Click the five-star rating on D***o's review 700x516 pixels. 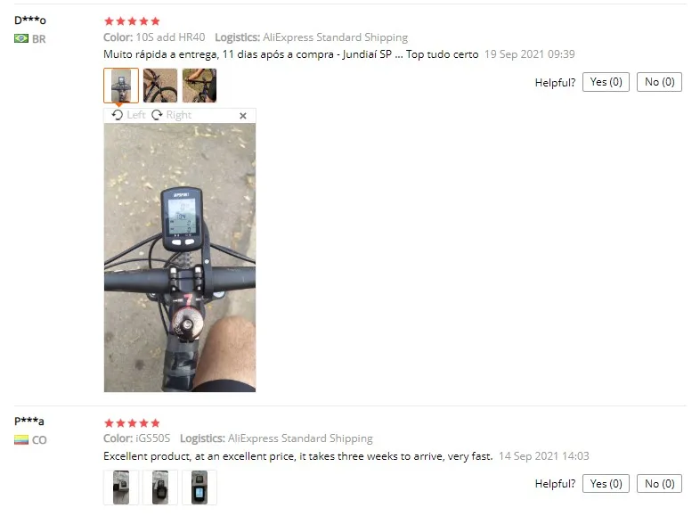click(x=132, y=21)
